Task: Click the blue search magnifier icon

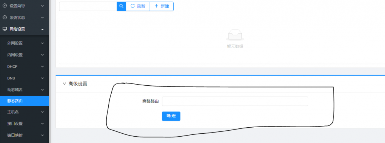Action: point(121,6)
